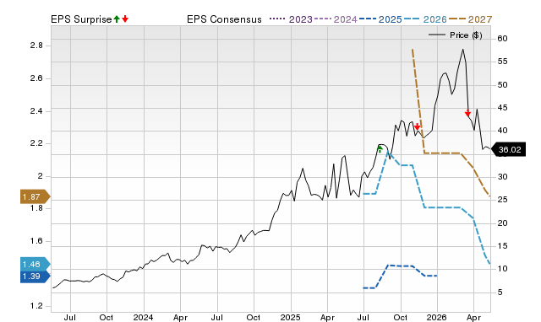Click the red EPS surprise down arrow in legend
The width and height of the screenshot is (541, 322).
pyautogui.click(x=125, y=19)
